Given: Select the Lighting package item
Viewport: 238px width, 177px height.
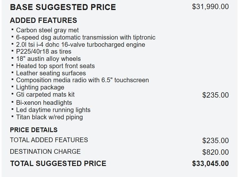Looking at the screenshot, I should tap(40, 87).
